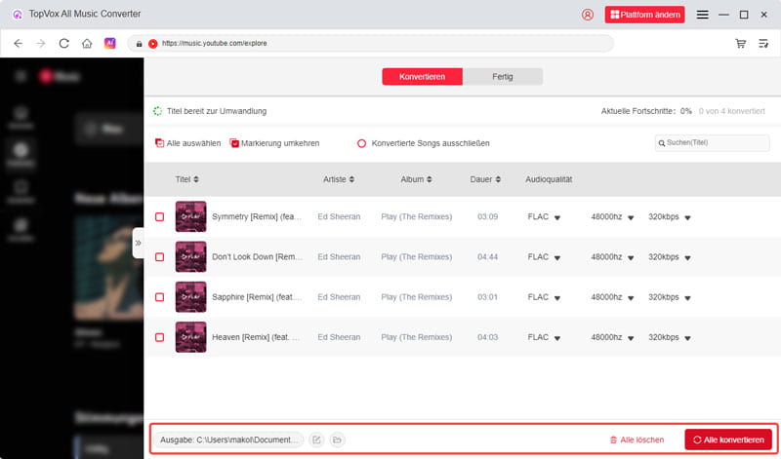
Task: Focus the Suchen(Titel) search field
Action: (712, 142)
